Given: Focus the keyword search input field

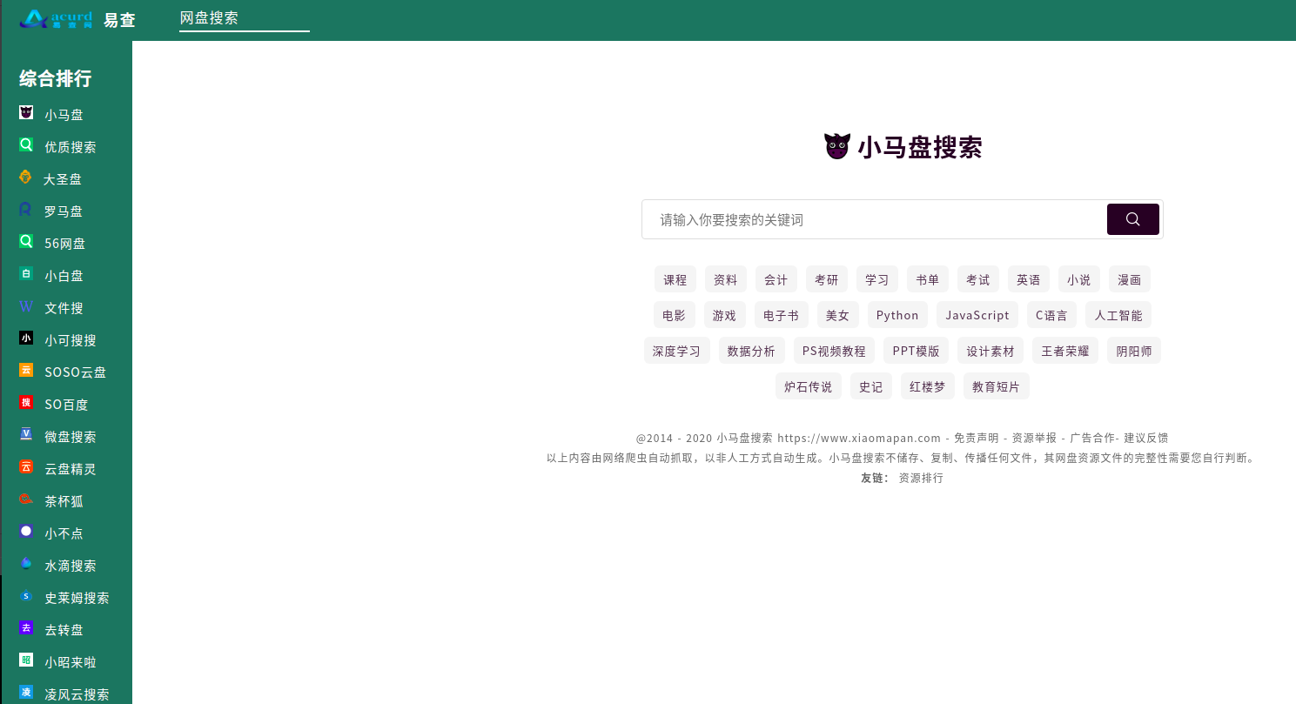Looking at the screenshot, I should pyautogui.click(x=875, y=219).
